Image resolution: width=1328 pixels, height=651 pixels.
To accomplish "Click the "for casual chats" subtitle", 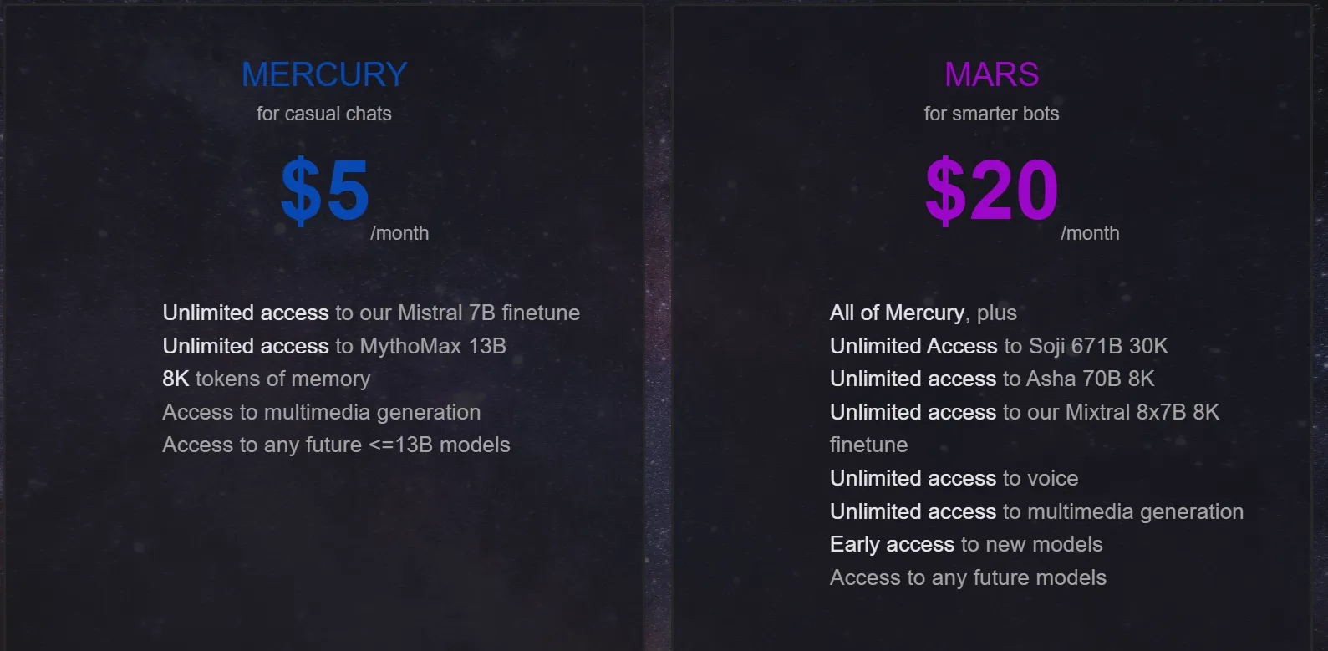I will [324, 114].
